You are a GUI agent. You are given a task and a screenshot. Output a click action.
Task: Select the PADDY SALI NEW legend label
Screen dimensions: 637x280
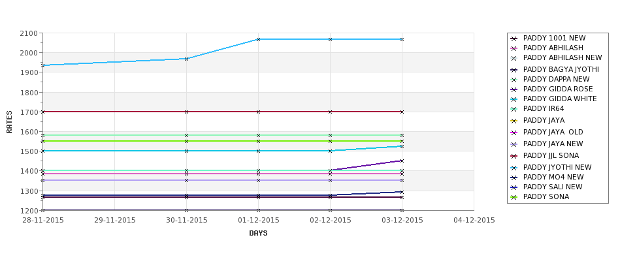(553, 187)
